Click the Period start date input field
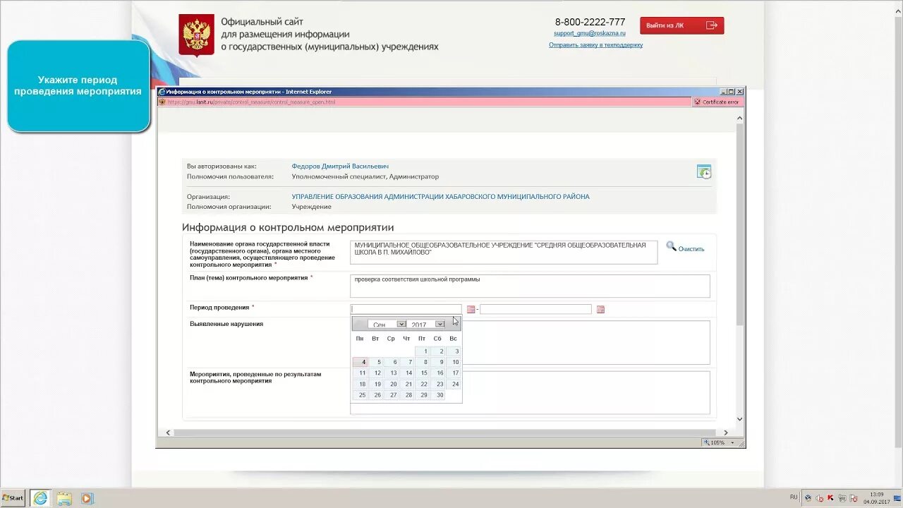 coord(406,309)
